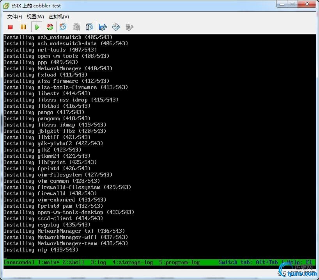Click line 'Installing gdk-pixbuf2 (422/543)'
The height and width of the screenshot is (280, 319).
[53, 143]
